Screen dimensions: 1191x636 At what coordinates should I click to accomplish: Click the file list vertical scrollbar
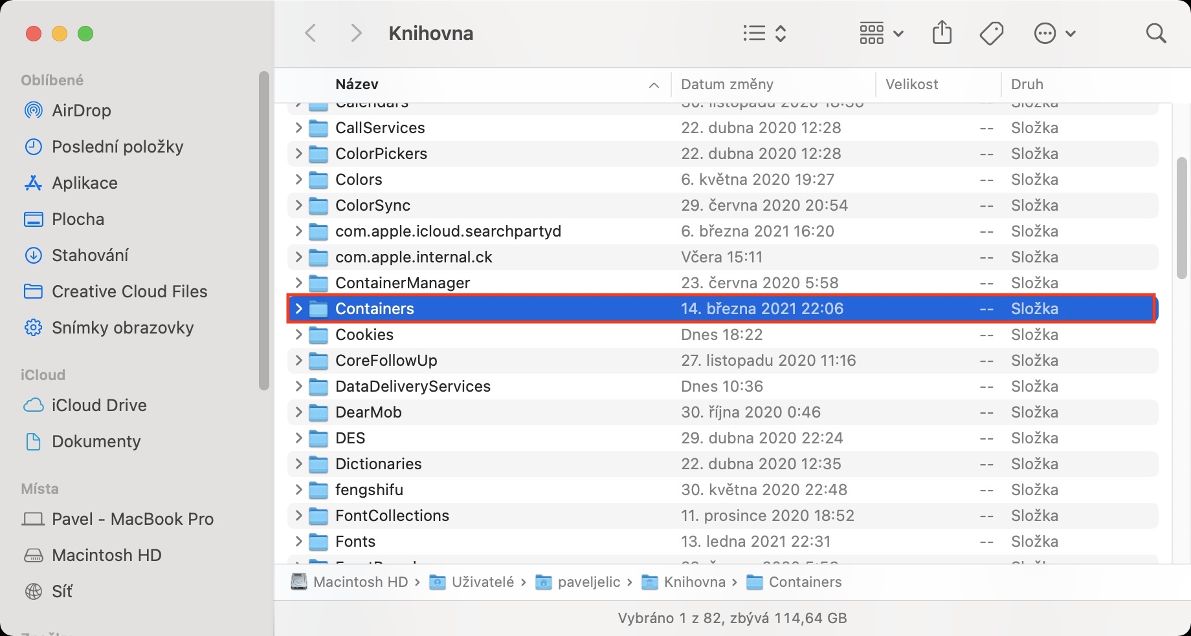point(1181,218)
